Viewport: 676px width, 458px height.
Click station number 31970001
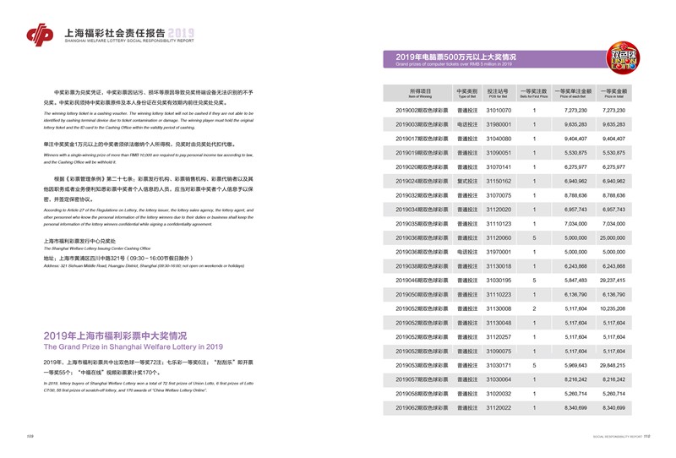[499, 253]
